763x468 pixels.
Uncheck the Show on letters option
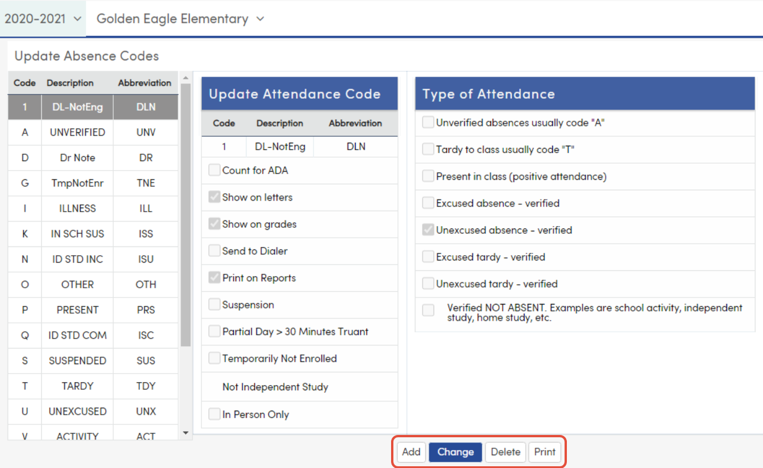(x=214, y=197)
